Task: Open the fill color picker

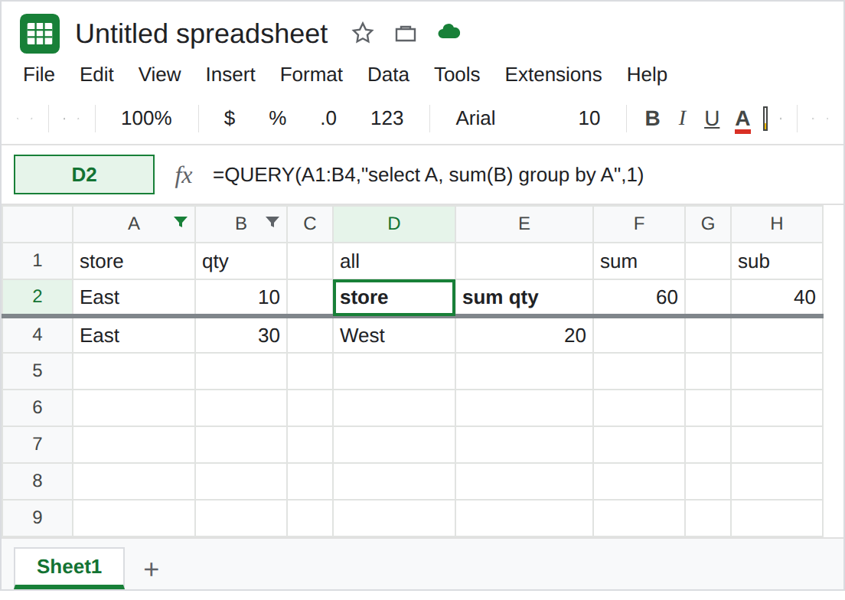Action: coord(765,119)
